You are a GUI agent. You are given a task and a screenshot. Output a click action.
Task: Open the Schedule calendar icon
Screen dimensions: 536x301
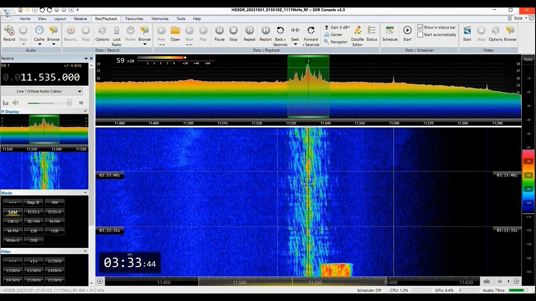coord(389,31)
